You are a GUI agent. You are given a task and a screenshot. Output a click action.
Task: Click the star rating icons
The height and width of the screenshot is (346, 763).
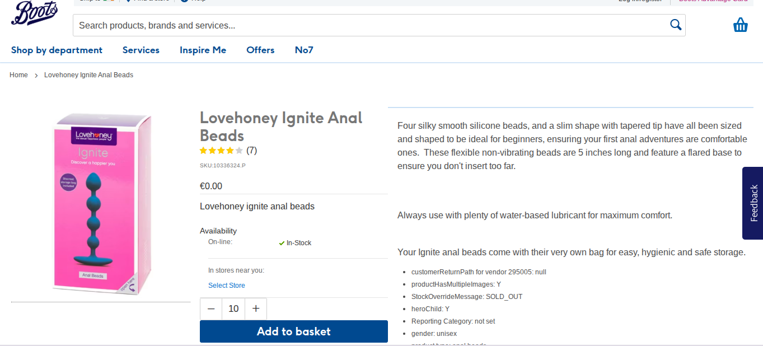pyautogui.click(x=222, y=151)
